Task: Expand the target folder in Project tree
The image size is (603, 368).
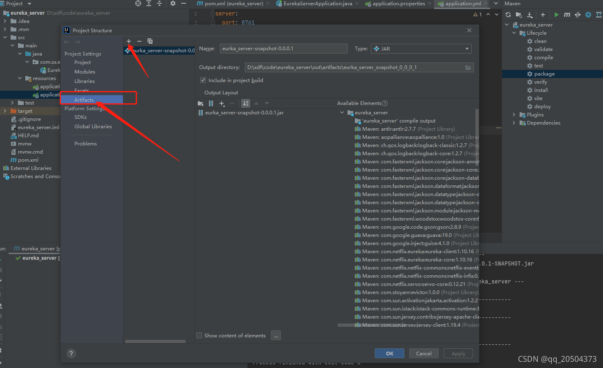Action: pyautogui.click(x=5, y=111)
